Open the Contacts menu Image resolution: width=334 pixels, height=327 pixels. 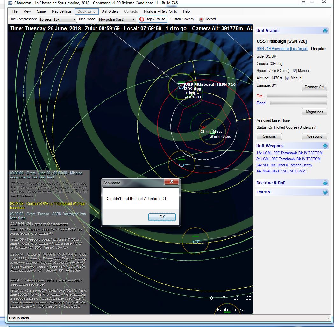pyautogui.click(x=131, y=11)
